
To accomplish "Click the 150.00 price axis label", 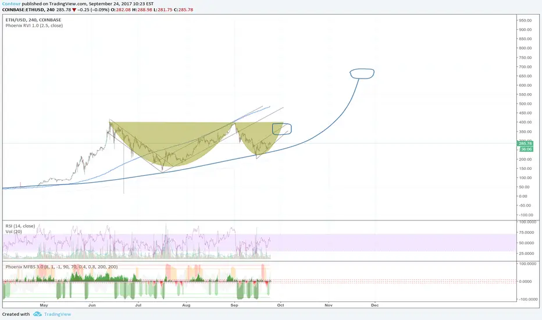I will click(x=525, y=169).
